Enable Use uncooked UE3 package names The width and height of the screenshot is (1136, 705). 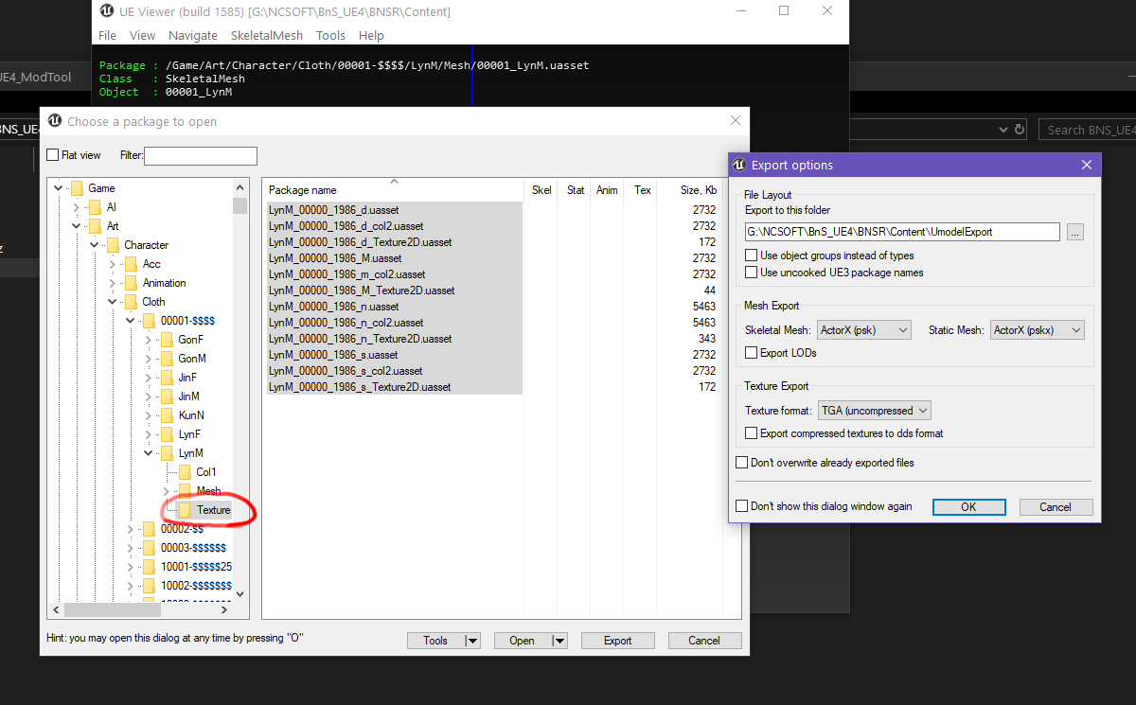pyautogui.click(x=751, y=273)
